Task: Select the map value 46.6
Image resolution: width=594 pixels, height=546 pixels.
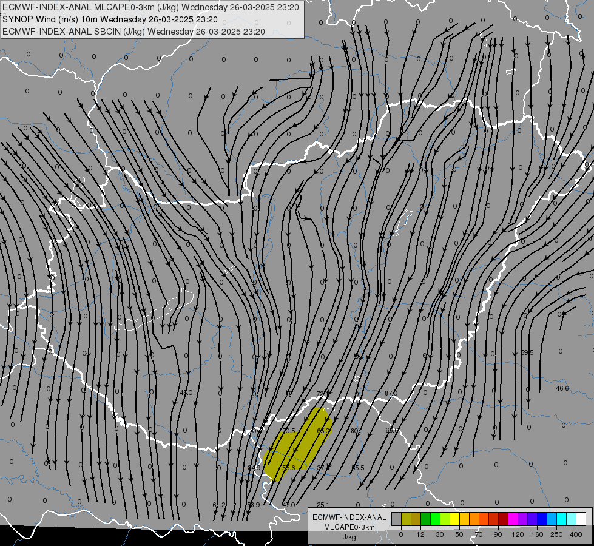Action: [562, 388]
